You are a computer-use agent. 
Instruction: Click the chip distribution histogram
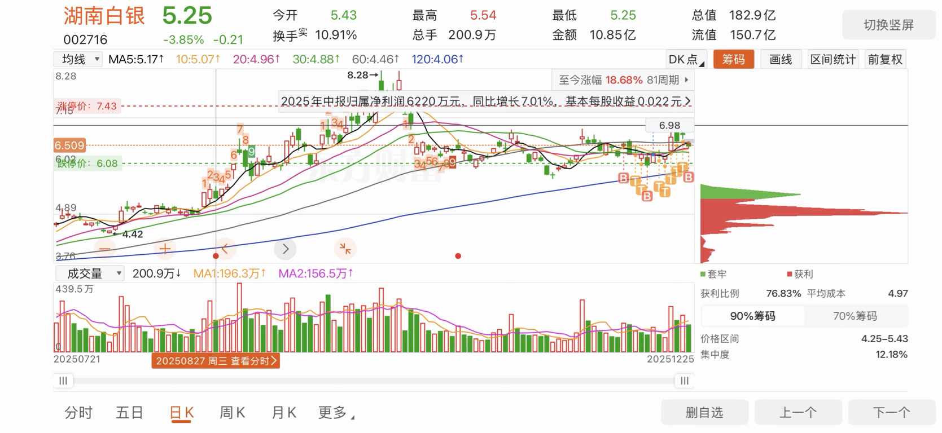pyautogui.click(x=804, y=223)
